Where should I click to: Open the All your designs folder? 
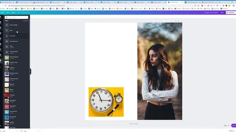[x=16, y=25]
